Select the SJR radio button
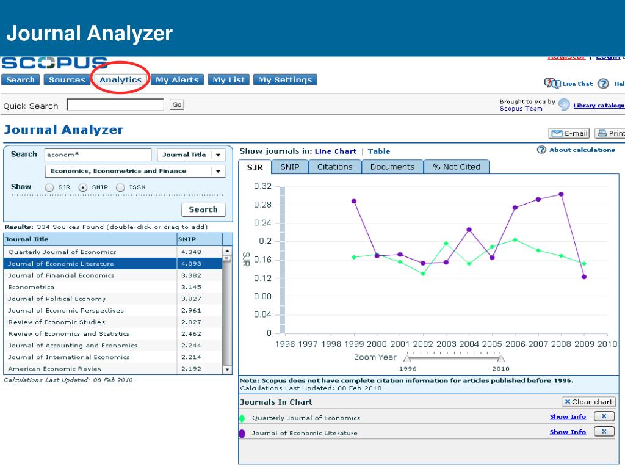The image size is (625, 469). pyautogui.click(x=49, y=187)
